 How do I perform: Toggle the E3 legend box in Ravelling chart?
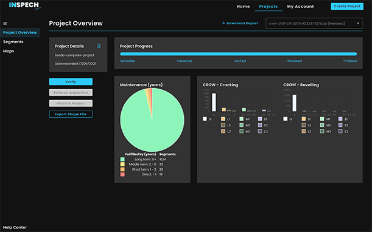pos(340,131)
